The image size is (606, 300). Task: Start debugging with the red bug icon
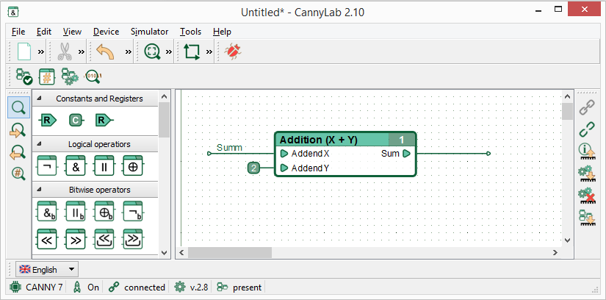pyautogui.click(x=233, y=51)
